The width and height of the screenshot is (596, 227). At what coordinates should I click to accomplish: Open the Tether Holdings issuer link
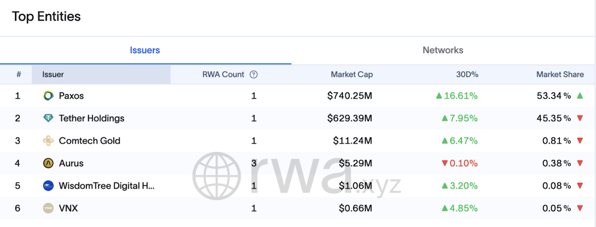(91, 118)
